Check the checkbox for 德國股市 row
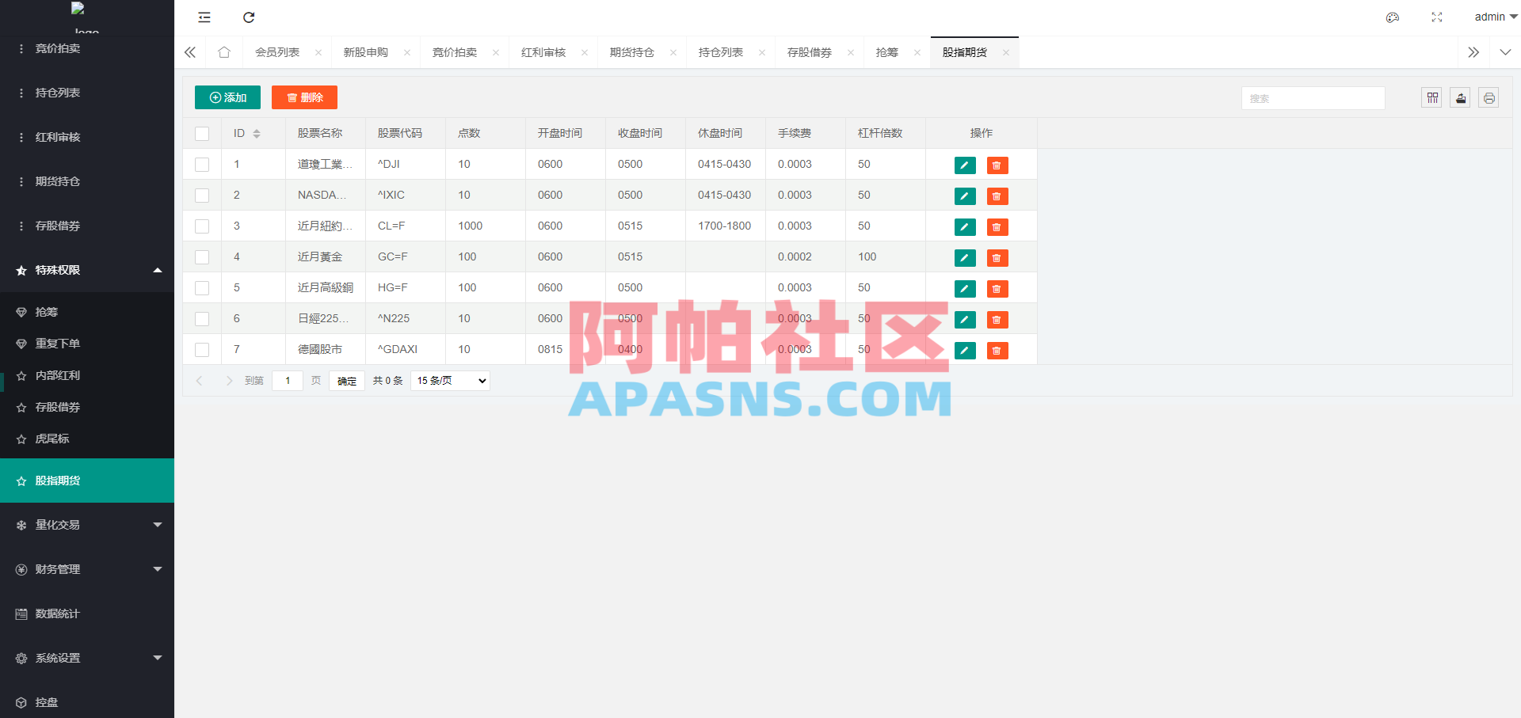The width and height of the screenshot is (1521, 718). point(201,349)
